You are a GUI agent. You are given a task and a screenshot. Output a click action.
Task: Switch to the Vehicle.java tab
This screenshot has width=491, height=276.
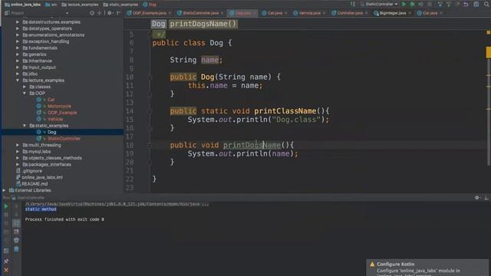(309, 13)
